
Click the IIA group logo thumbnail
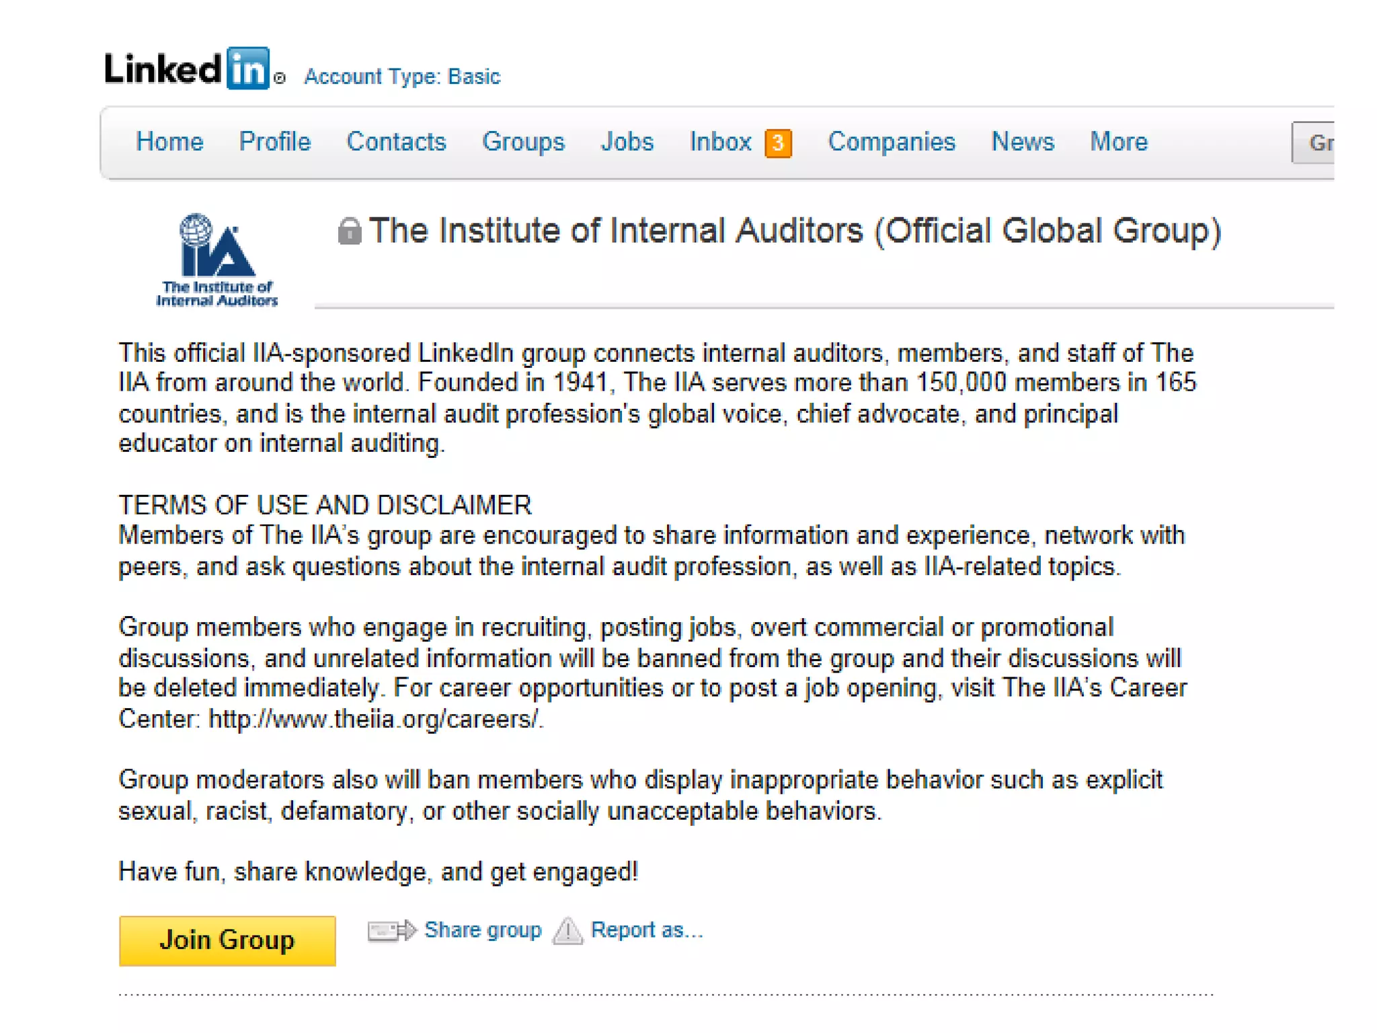[x=217, y=260]
